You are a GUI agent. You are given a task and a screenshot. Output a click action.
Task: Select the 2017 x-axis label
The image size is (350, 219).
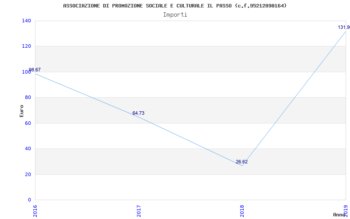tap(139, 211)
